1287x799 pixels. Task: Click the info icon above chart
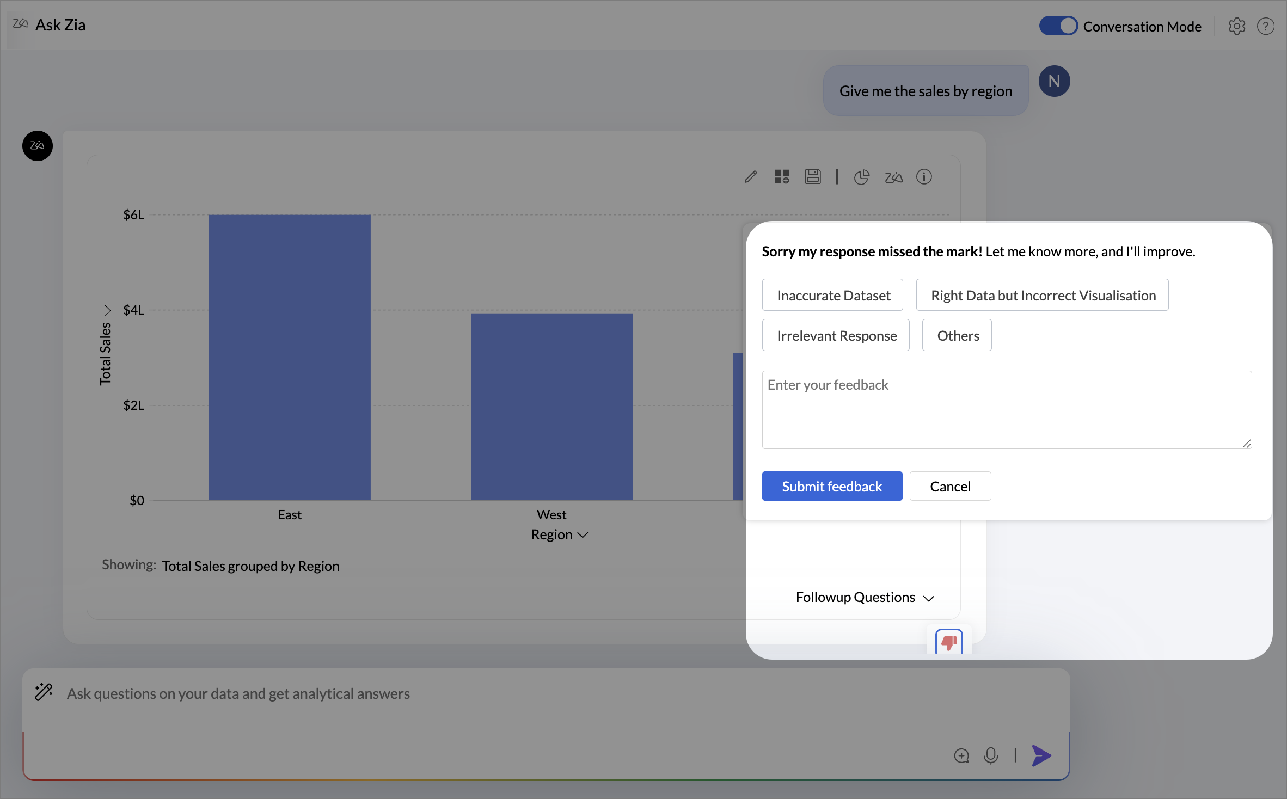click(x=924, y=177)
